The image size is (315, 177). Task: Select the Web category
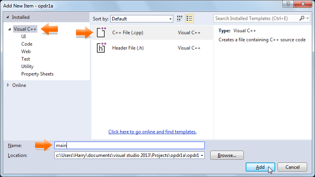pos(26,52)
